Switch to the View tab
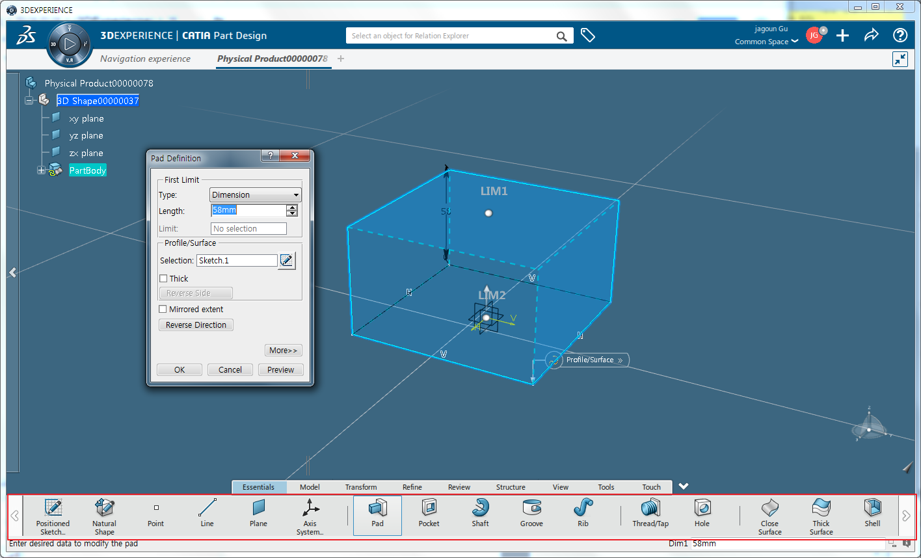This screenshot has height=558, width=921. point(561,487)
